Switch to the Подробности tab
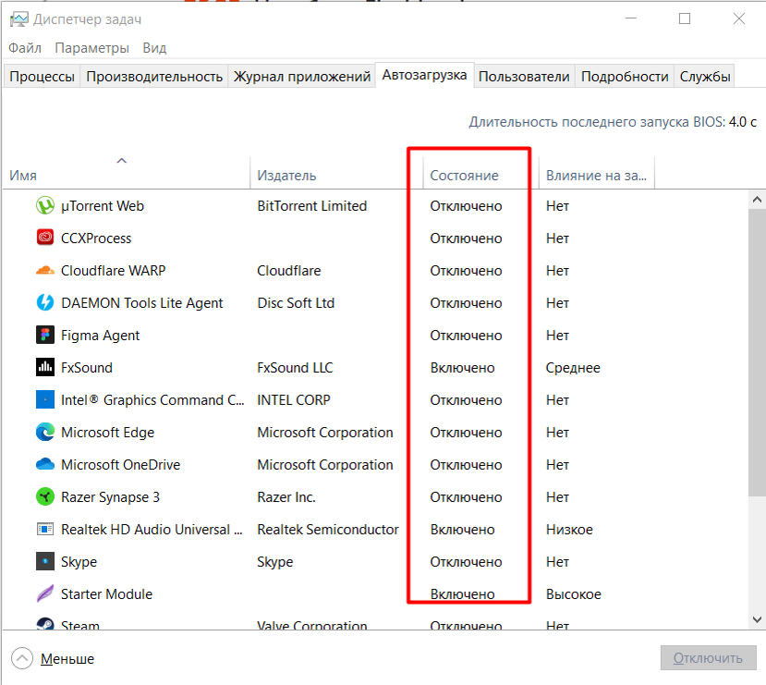 click(x=625, y=77)
